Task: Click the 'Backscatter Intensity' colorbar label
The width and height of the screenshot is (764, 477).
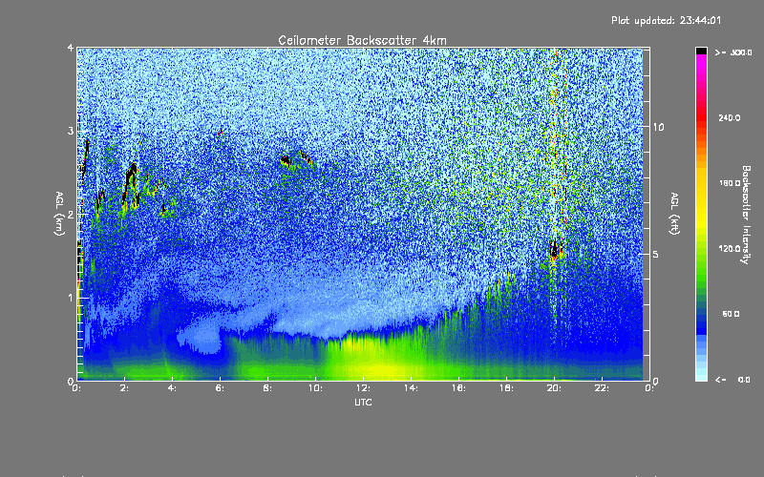Action: [x=746, y=215]
